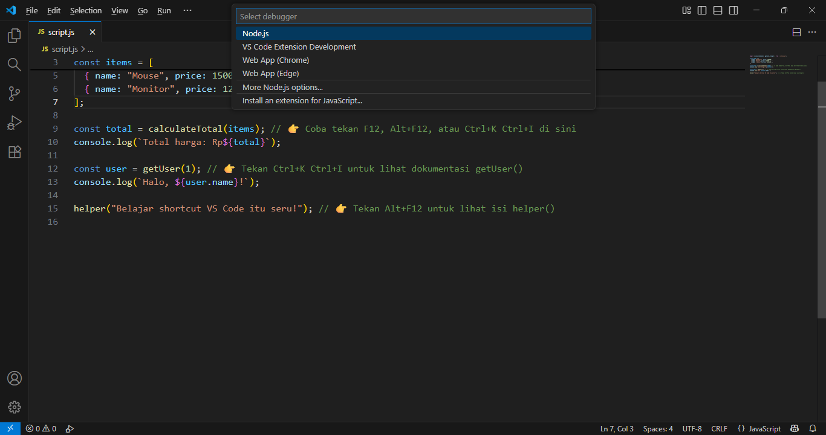Open the Search view
The image size is (826, 435).
[x=13, y=65]
